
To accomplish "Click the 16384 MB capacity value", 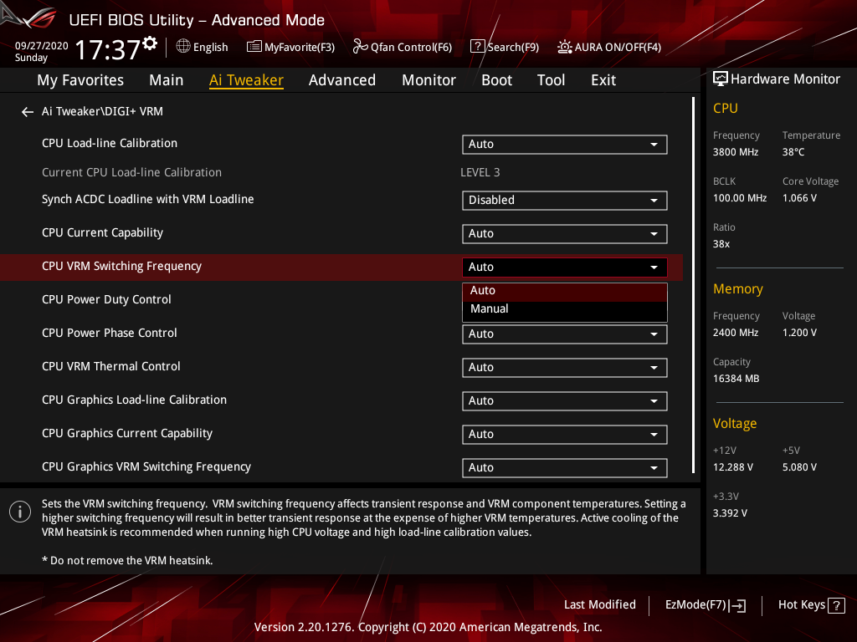I will (x=736, y=379).
